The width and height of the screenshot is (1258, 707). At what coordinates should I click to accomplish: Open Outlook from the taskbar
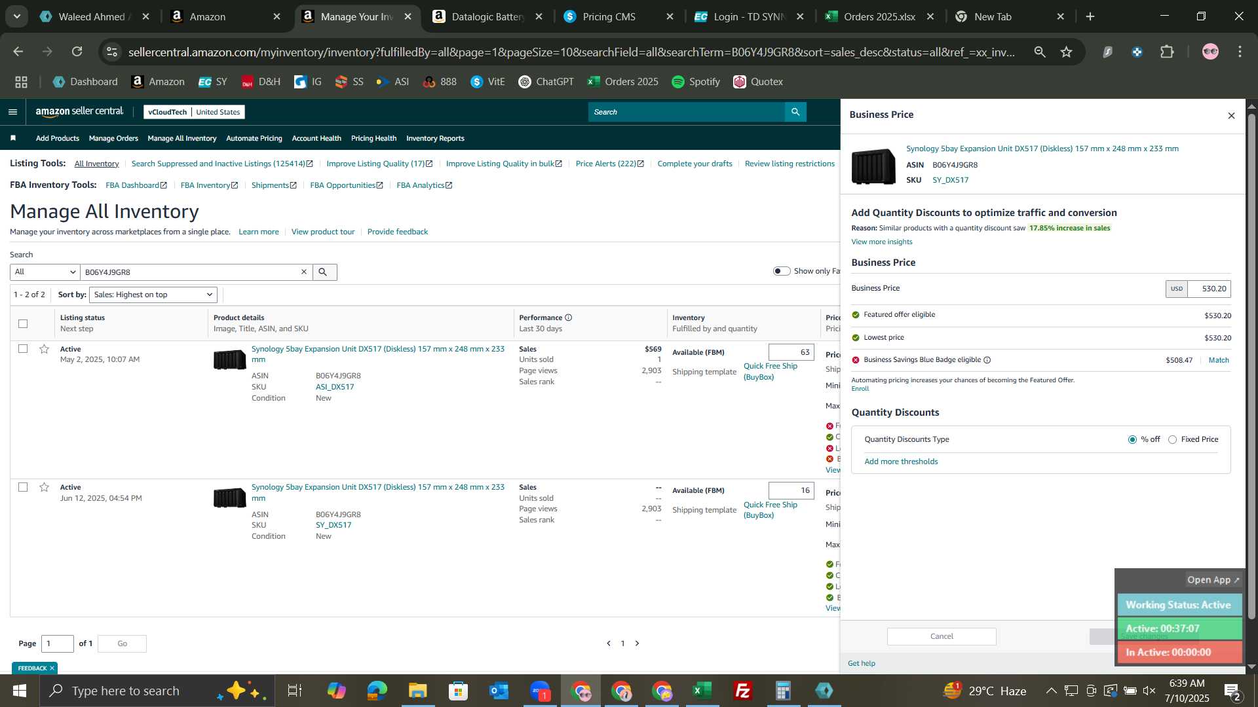499,691
